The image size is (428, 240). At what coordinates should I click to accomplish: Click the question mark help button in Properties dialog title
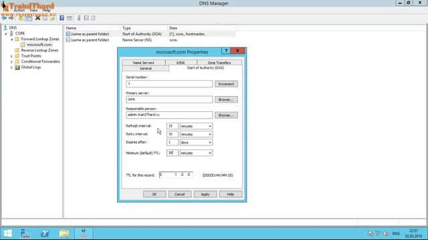tap(226, 51)
